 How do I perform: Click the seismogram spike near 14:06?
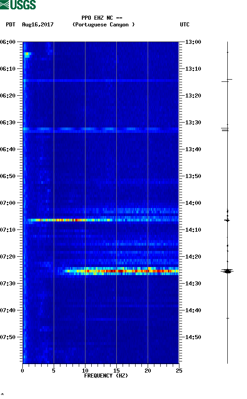(x=227, y=220)
